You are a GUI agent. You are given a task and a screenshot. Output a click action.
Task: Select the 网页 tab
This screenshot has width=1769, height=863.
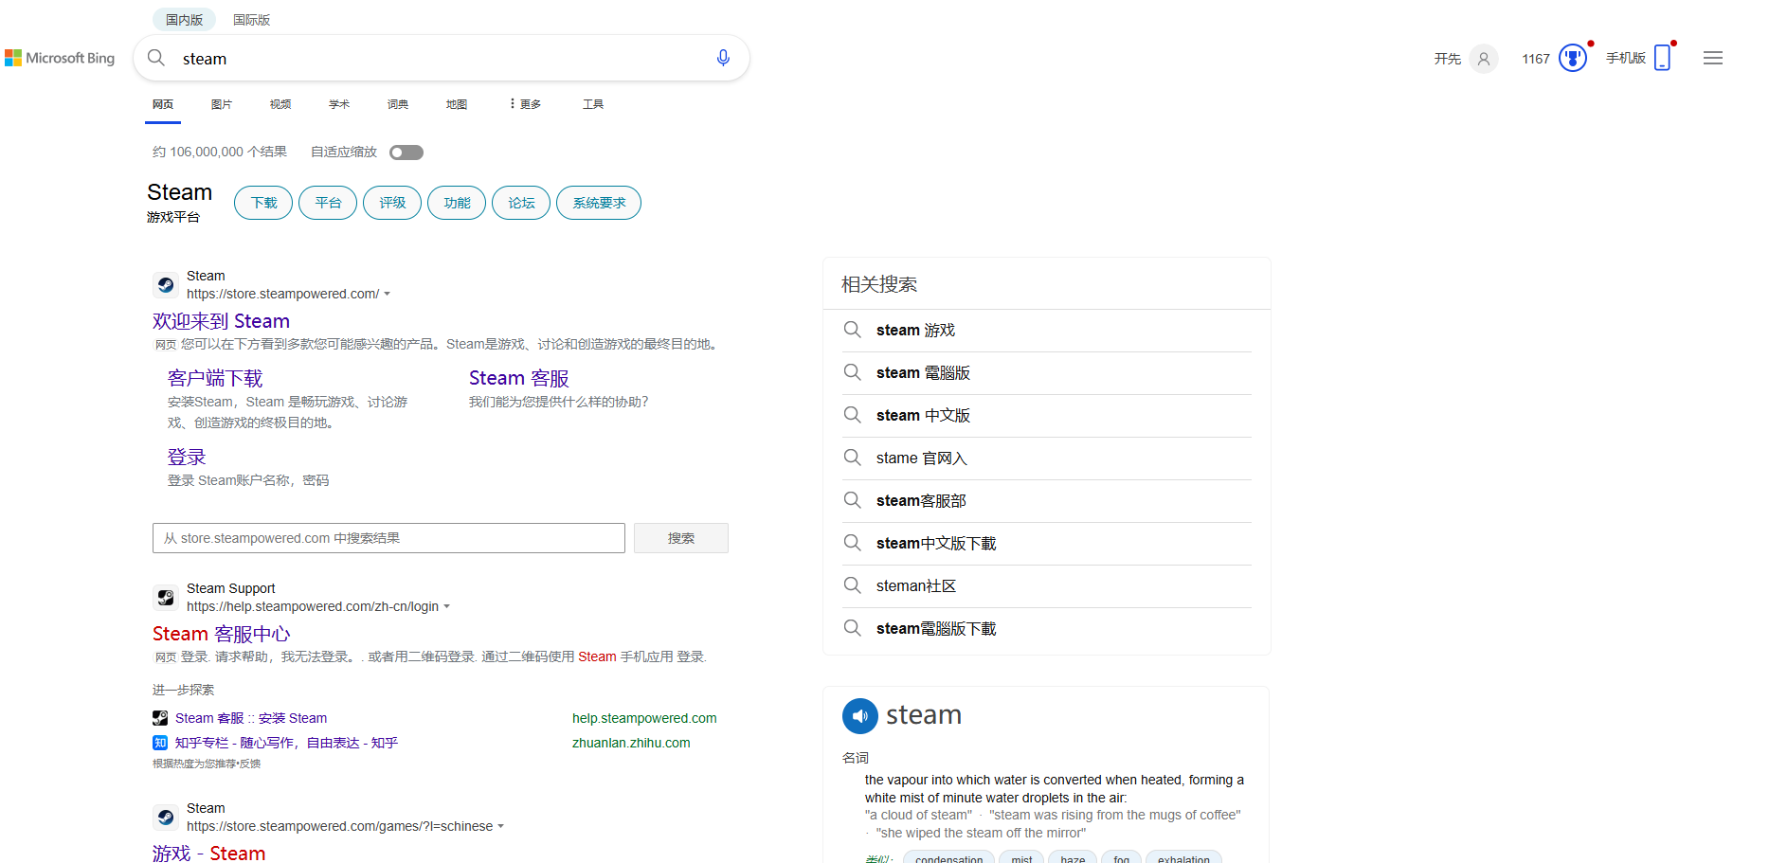[163, 104]
